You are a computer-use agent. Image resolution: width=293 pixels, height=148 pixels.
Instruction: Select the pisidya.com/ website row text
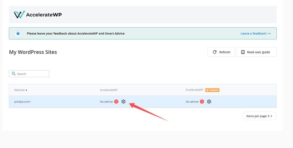(22, 102)
